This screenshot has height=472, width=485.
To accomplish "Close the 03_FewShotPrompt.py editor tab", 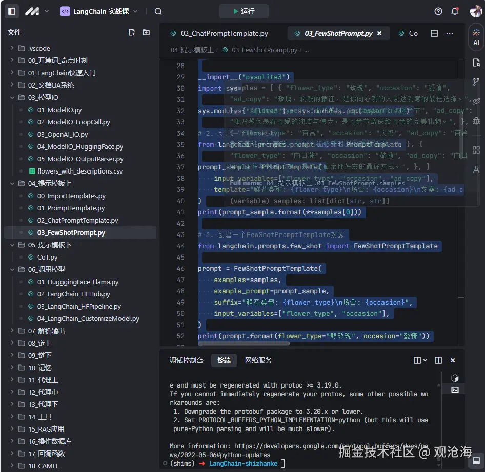I will pyautogui.click(x=379, y=33).
